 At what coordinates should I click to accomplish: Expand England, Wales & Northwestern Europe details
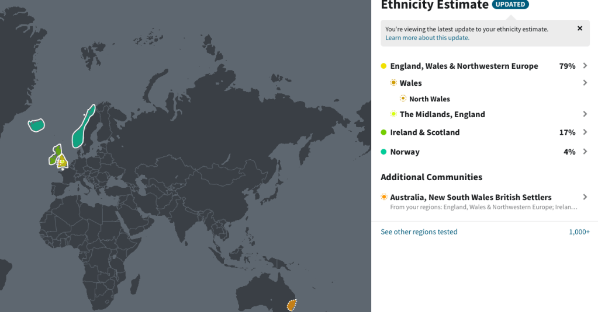point(585,66)
